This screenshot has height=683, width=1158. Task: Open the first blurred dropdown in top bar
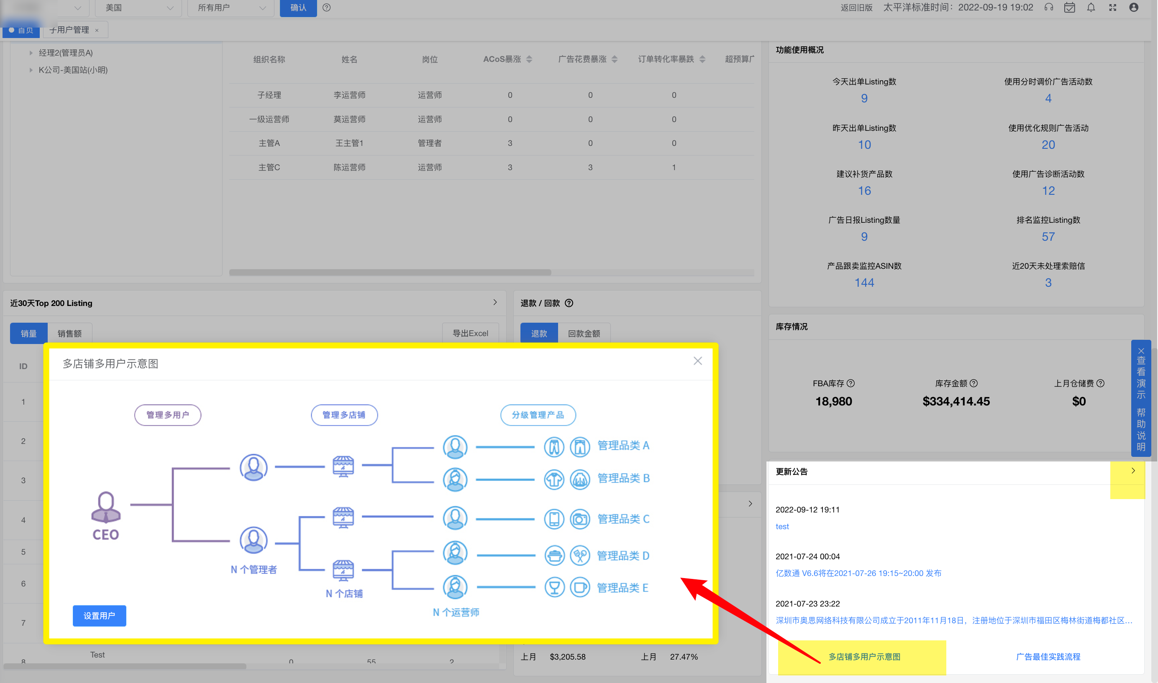(44, 8)
